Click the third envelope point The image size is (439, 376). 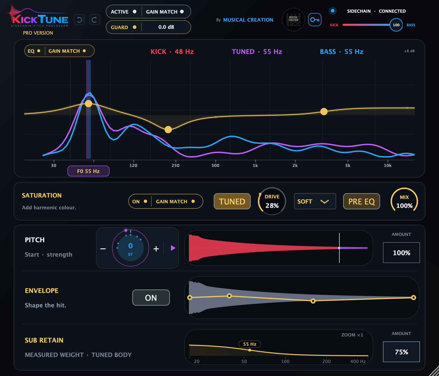click(x=313, y=301)
